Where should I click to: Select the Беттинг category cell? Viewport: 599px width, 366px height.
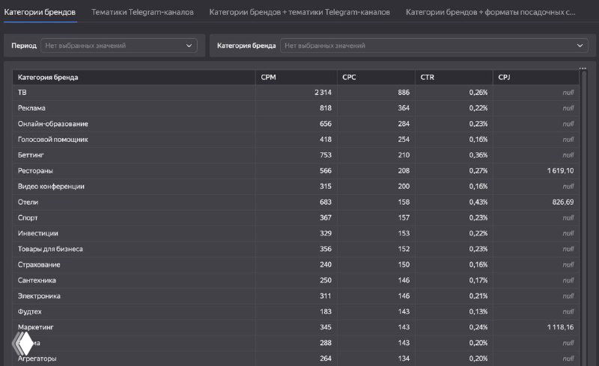(31, 155)
